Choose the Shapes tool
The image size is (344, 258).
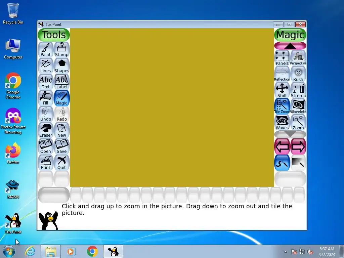62,66
